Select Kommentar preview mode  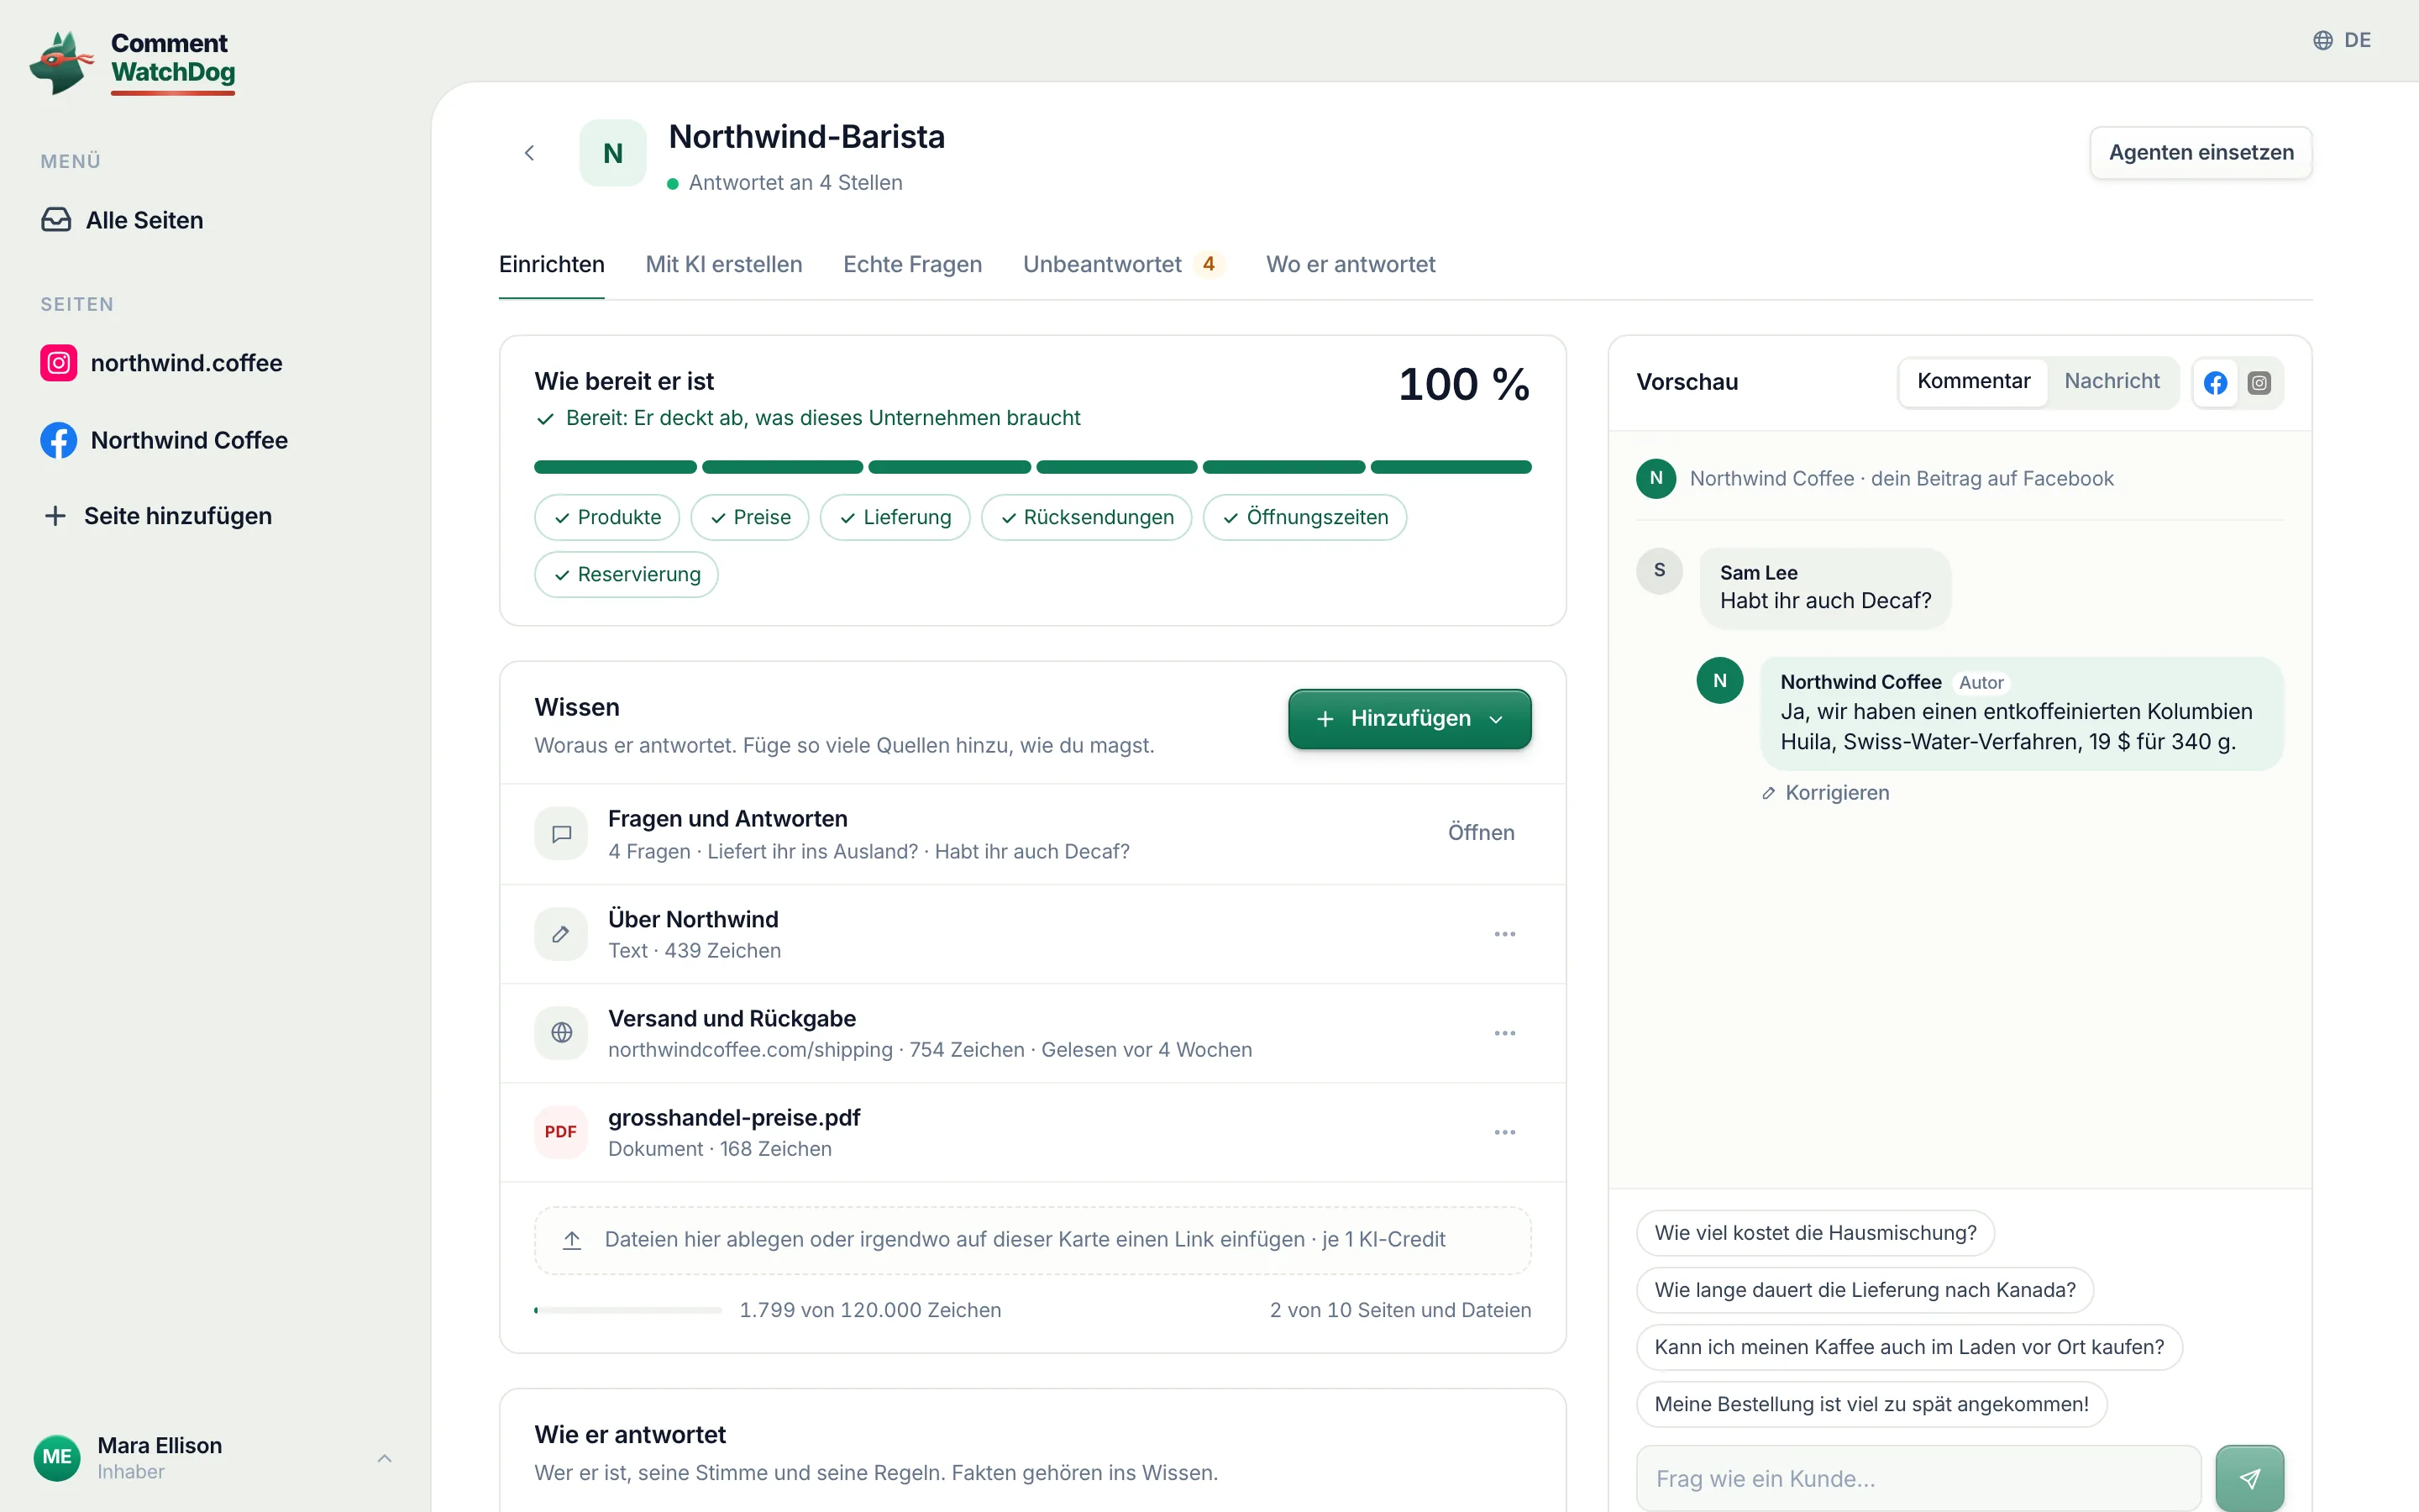pos(1973,381)
